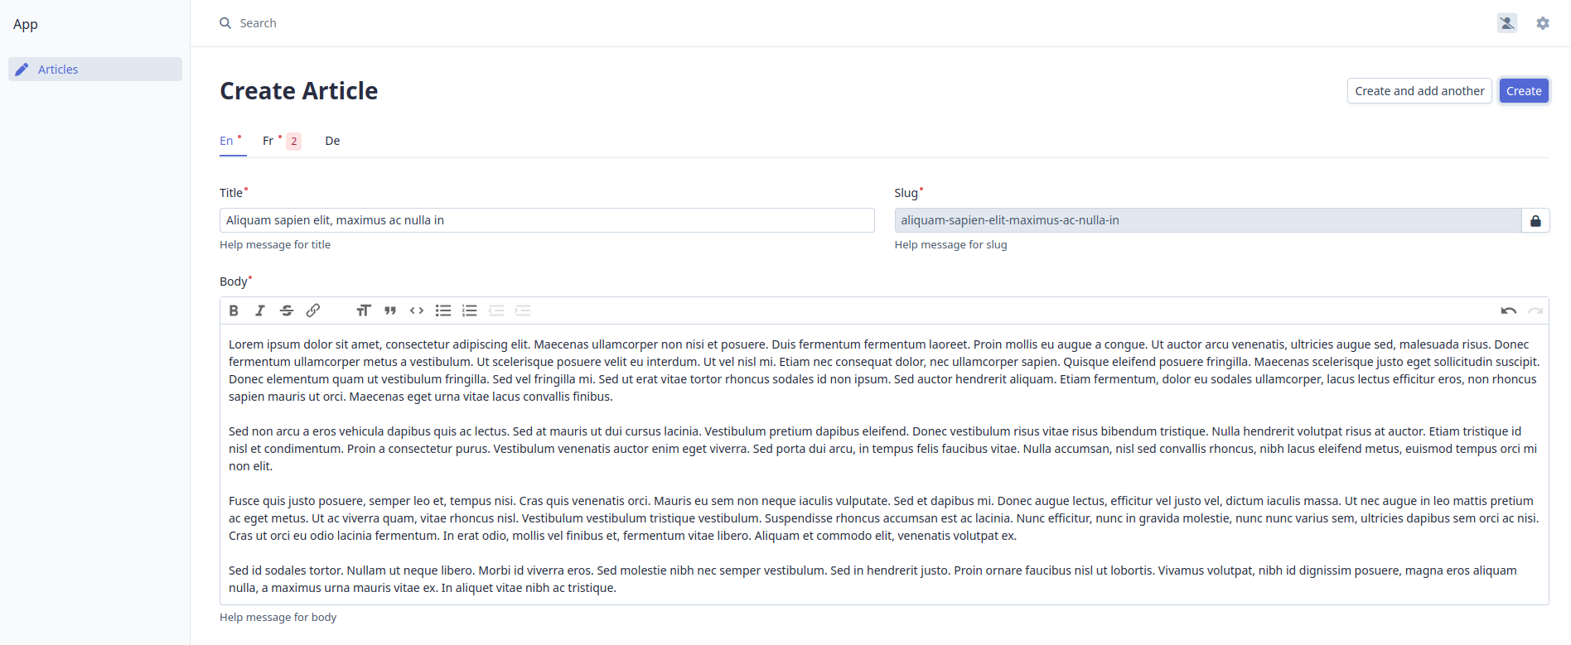Screen dimensions: 1571x645
Task: Click into the Slug input field
Action: click(1208, 220)
